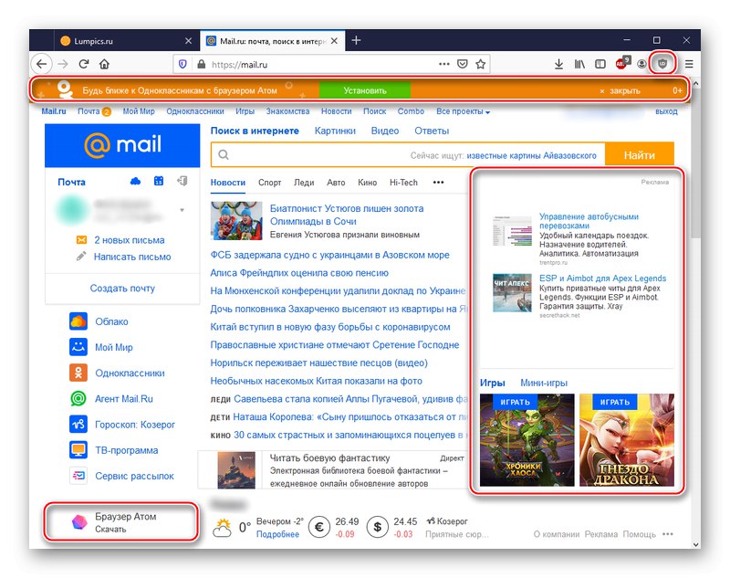
Task: Open the browser home page icon
Action: click(x=104, y=64)
